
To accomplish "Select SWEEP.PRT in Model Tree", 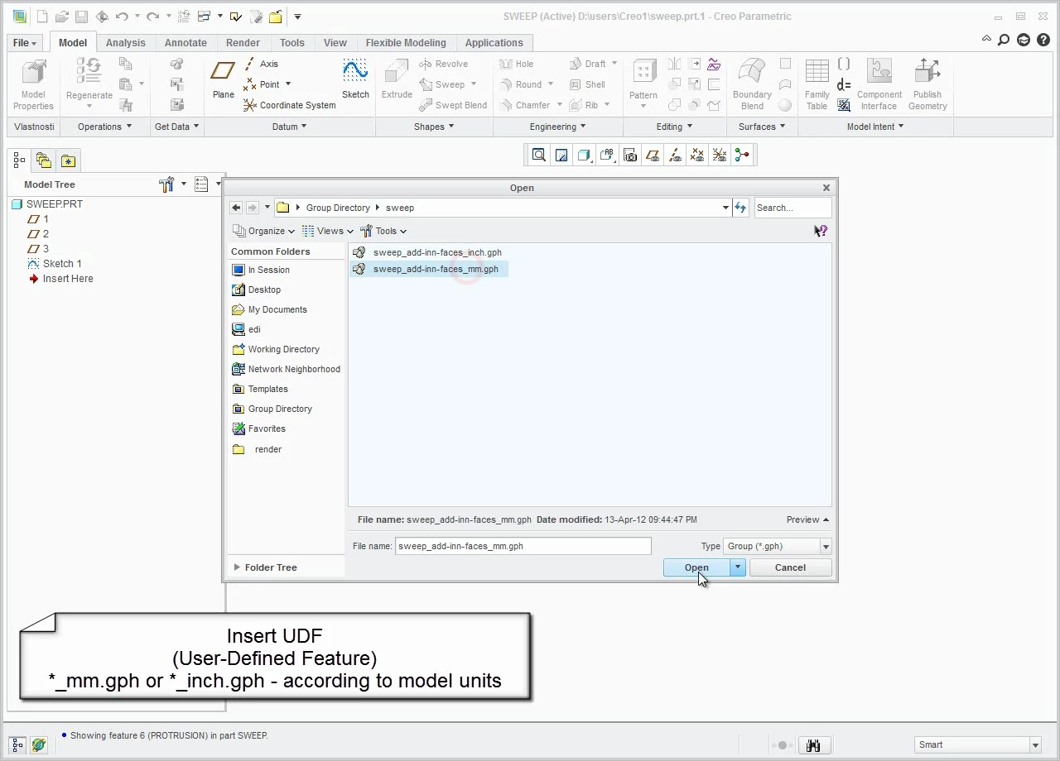I will pos(47,204).
